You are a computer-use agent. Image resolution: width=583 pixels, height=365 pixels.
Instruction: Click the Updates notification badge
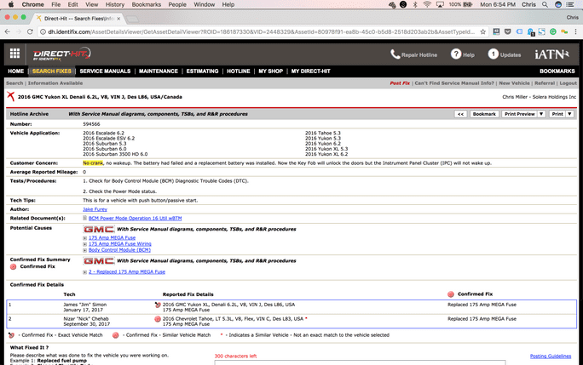(493, 54)
